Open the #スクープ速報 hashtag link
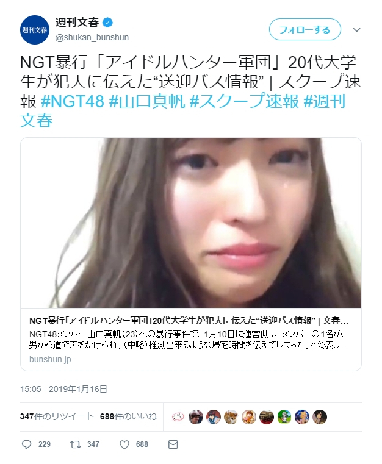Screen dimensions: 382x464 click(x=244, y=101)
